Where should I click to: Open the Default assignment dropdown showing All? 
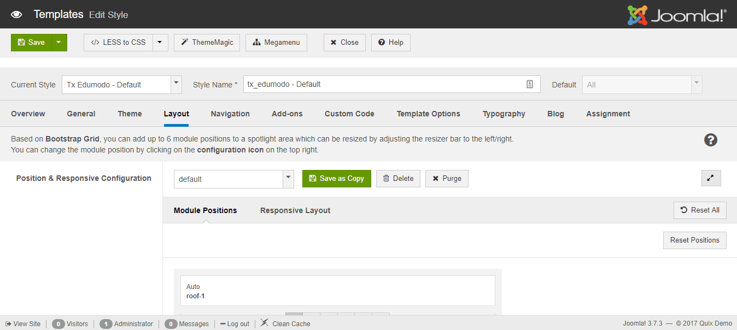pyautogui.click(x=696, y=84)
